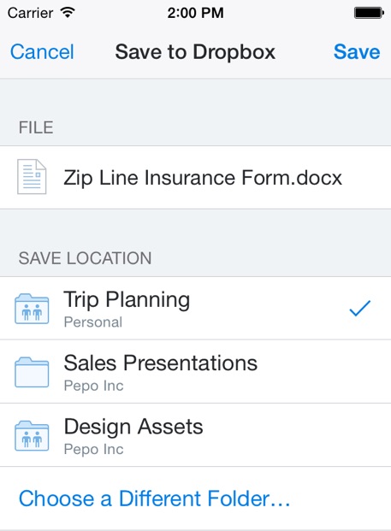Click the Personal account label under Trip Planning
This screenshot has height=531, width=391.
point(93,322)
